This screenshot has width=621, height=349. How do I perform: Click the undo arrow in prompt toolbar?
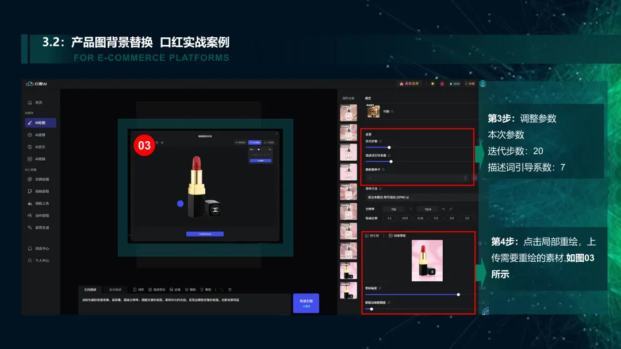click(222, 290)
